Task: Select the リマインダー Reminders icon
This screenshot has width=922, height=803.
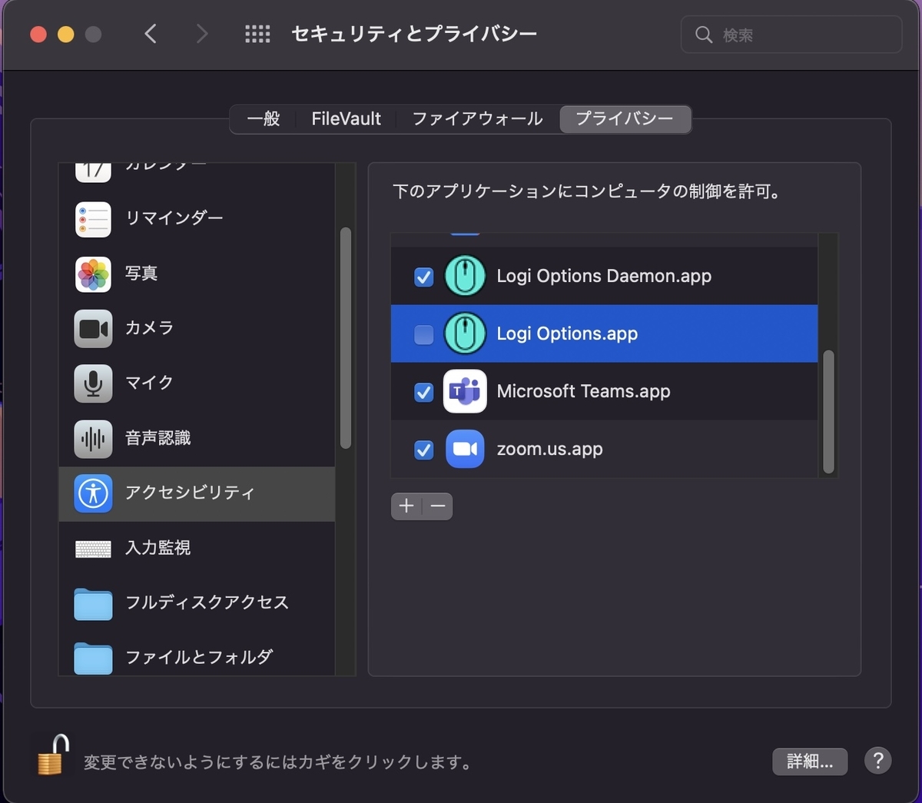Action: click(x=92, y=218)
